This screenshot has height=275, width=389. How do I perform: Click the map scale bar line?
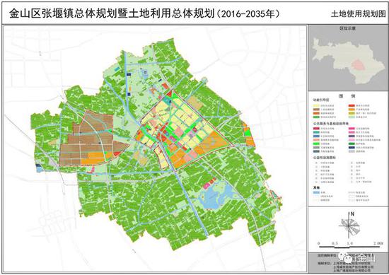[350, 247]
